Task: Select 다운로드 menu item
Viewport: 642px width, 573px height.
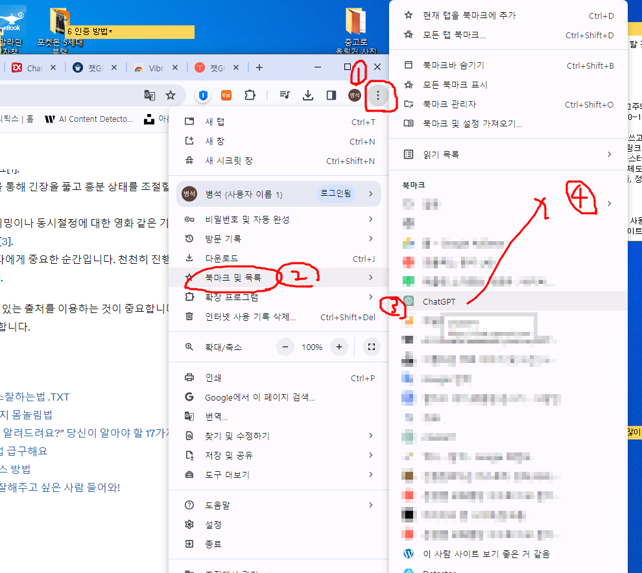Action: tap(279, 258)
